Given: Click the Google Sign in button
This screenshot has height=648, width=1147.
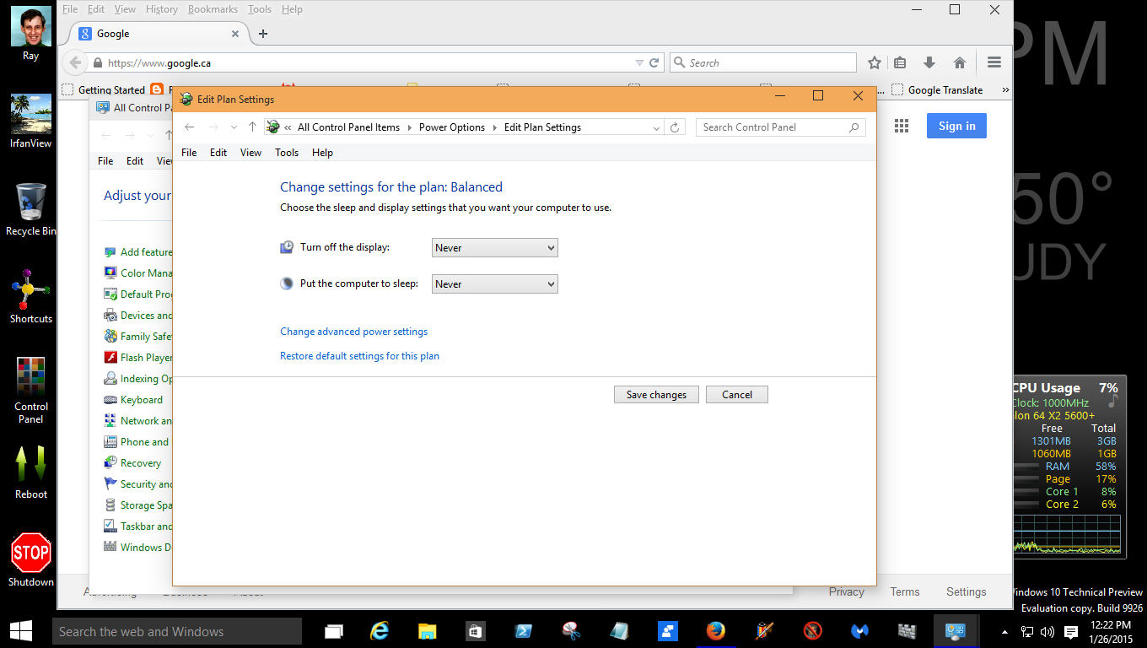Looking at the screenshot, I should [x=957, y=126].
